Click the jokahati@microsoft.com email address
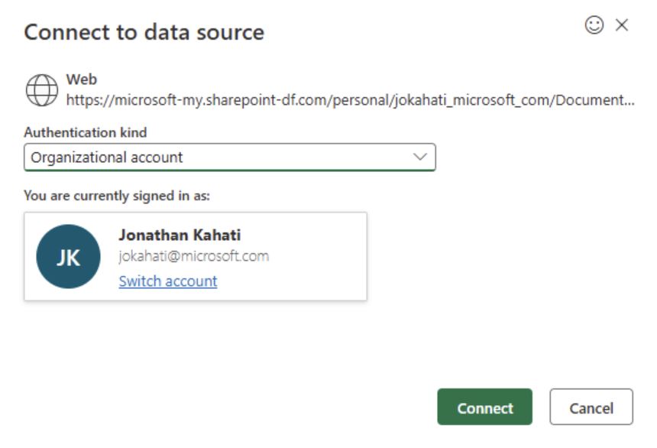The height and width of the screenshot is (448, 657). coord(193,256)
